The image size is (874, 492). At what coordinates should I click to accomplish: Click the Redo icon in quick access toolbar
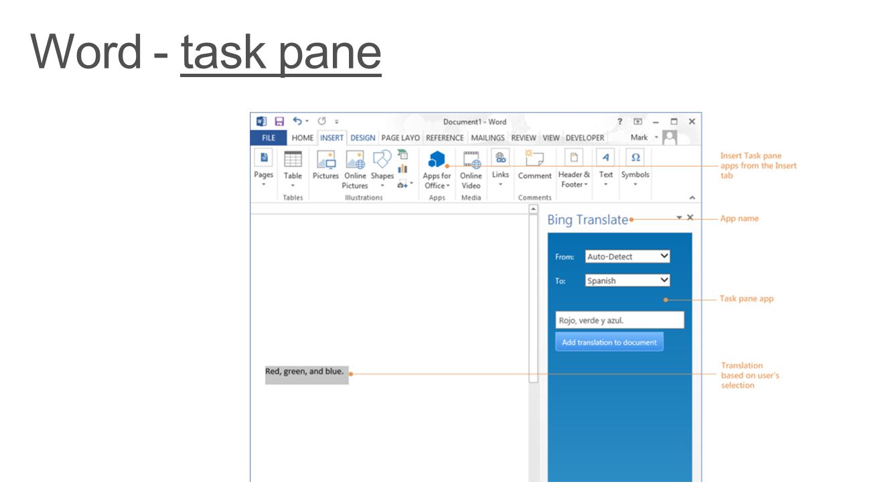tap(321, 121)
